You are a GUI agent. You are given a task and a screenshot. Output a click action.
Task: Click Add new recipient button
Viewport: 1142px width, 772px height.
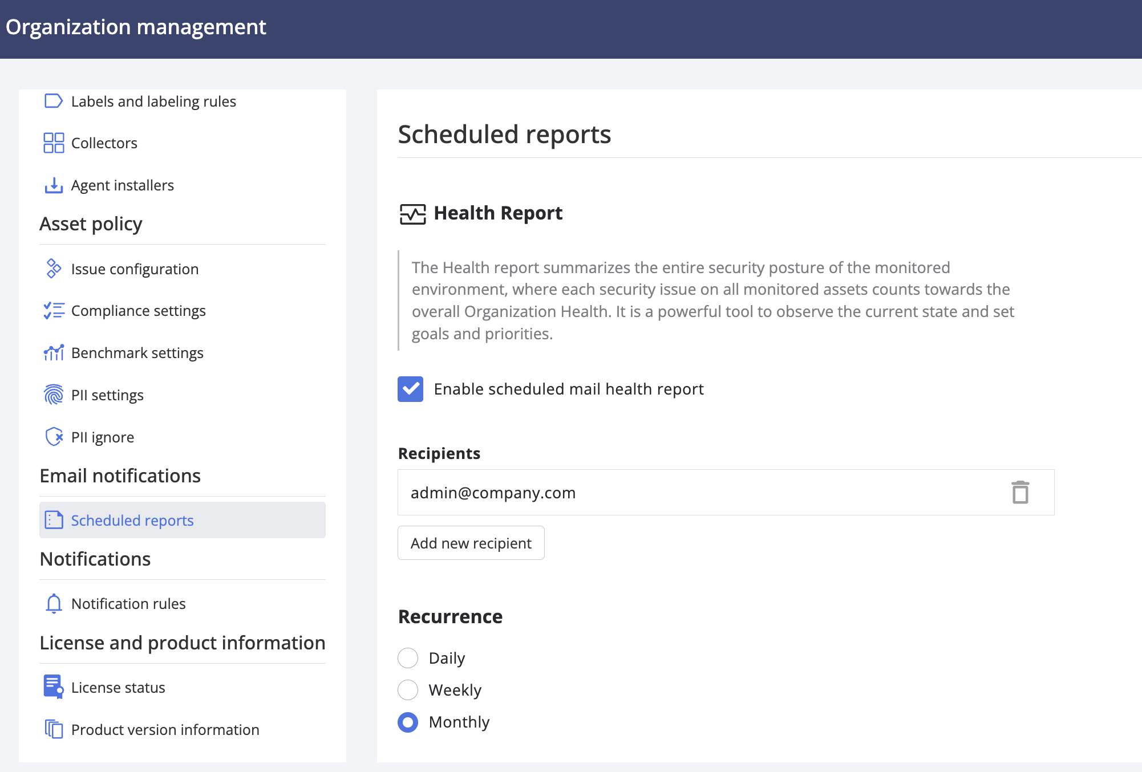471,543
